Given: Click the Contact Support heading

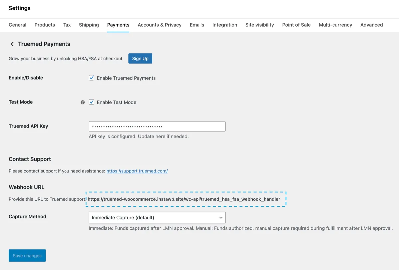Looking at the screenshot, I should click(30, 159).
